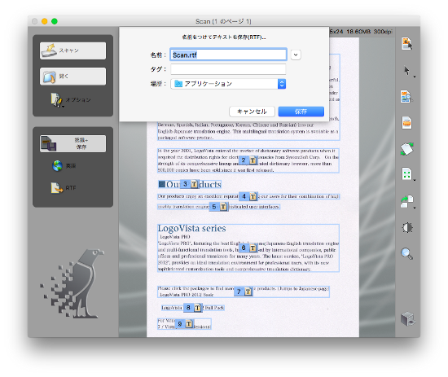This screenshot has height=377, width=448.
Task: Click text region marker 9
Action: click(184, 324)
